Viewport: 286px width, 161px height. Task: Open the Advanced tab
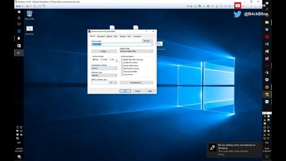(101, 36)
